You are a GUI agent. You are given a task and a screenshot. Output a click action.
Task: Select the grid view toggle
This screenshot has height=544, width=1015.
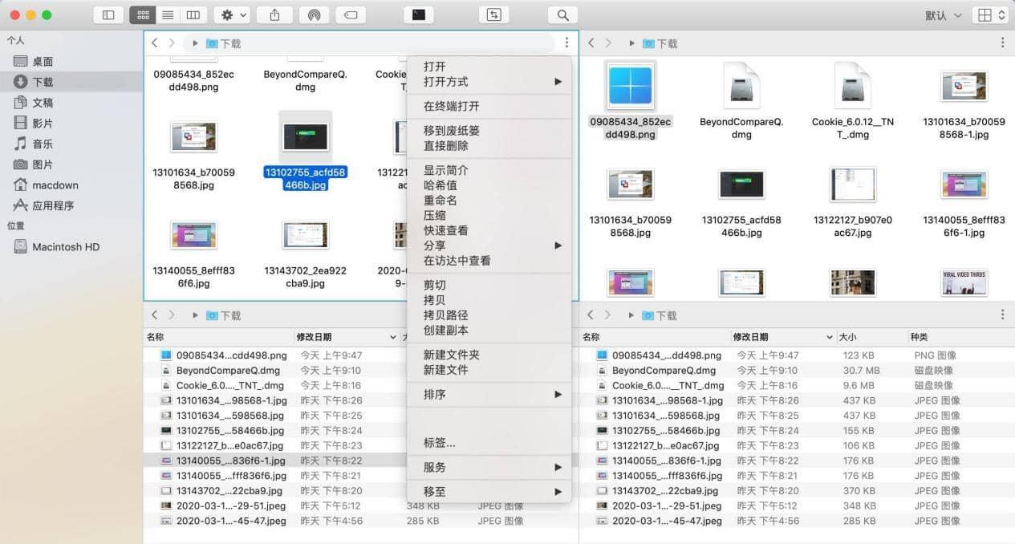tap(143, 14)
